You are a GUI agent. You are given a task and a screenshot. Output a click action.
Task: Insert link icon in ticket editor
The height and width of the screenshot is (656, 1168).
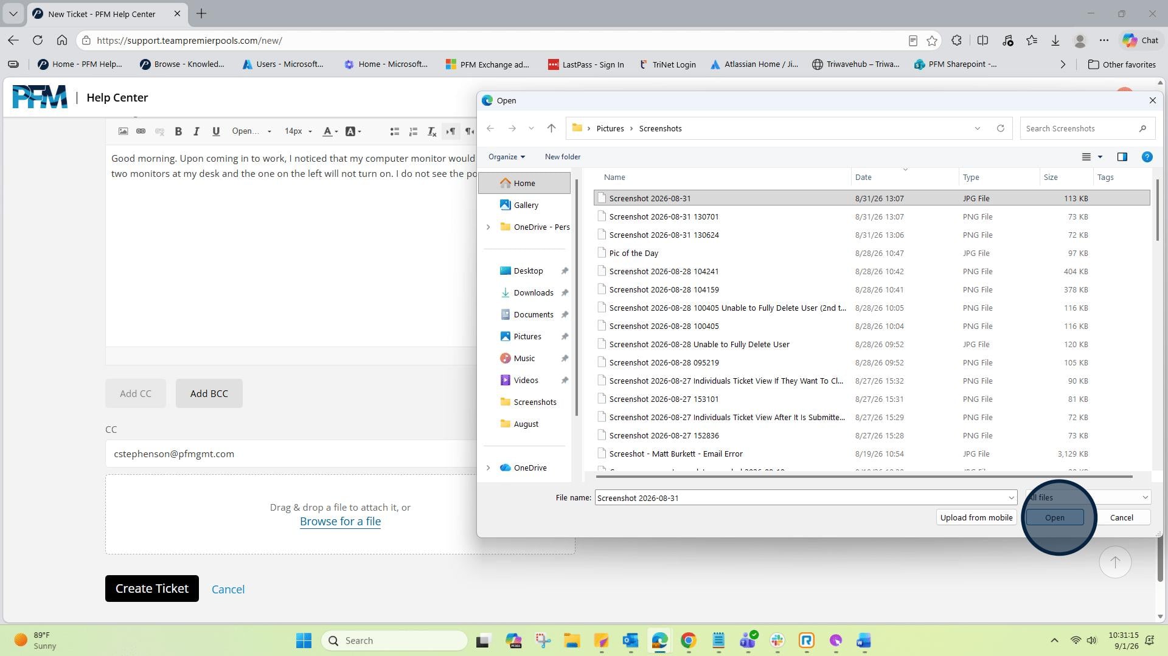point(141,131)
